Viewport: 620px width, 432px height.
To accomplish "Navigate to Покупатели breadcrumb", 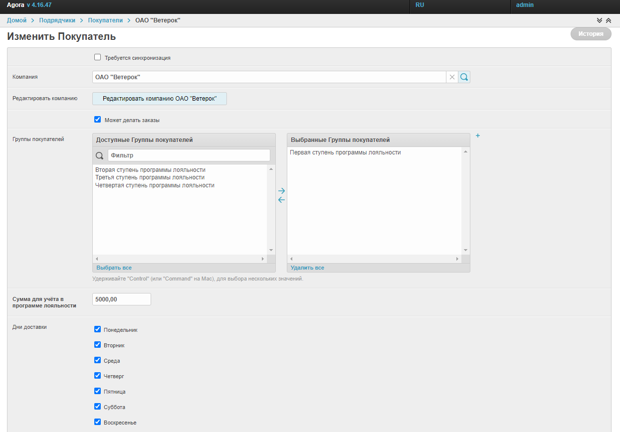I will (x=105, y=20).
